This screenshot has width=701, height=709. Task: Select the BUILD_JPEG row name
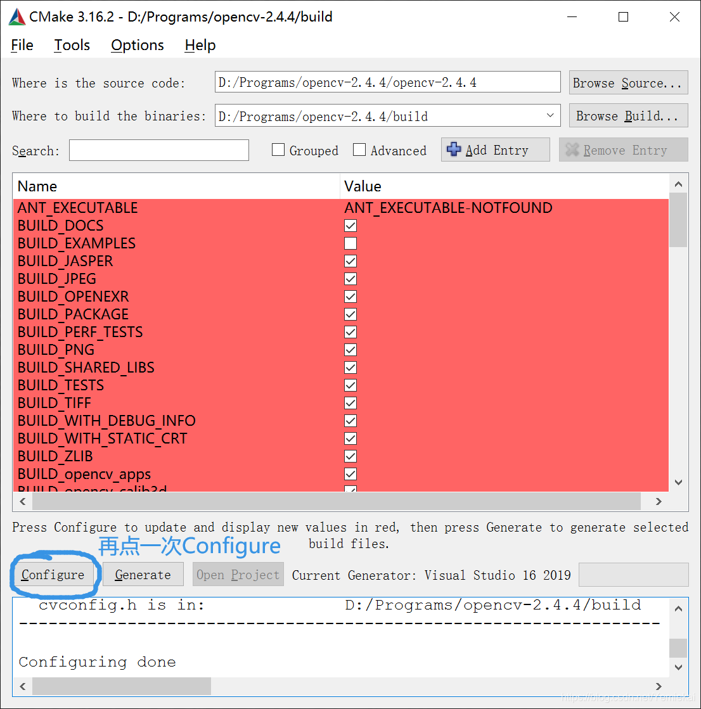coord(56,279)
